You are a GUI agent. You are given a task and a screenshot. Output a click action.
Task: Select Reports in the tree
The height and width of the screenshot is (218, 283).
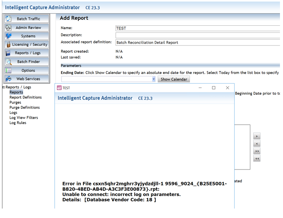(x=16, y=92)
